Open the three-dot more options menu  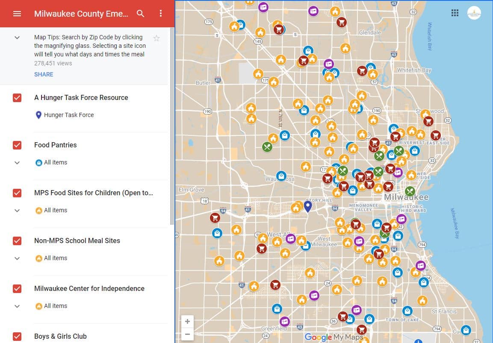point(161,13)
